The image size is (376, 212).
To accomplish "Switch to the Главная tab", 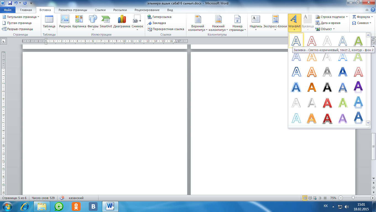I will [26, 10].
